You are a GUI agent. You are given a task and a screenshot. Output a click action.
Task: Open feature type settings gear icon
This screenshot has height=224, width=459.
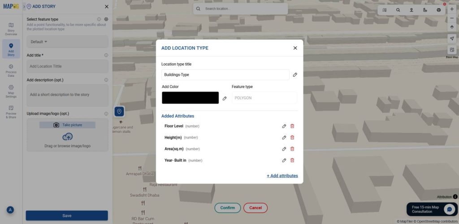(106, 19)
